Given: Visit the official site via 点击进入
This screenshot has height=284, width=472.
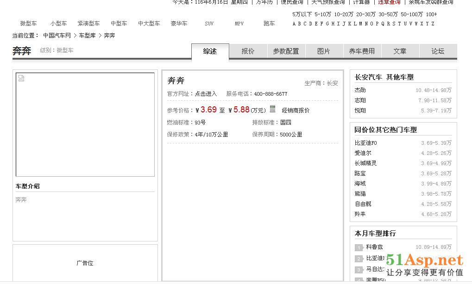Looking at the screenshot, I should coord(206,94).
